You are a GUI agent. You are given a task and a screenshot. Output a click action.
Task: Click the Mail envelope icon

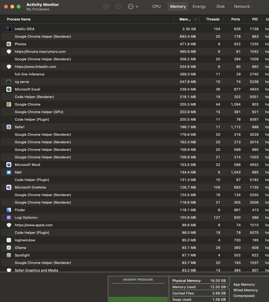pos(9,172)
